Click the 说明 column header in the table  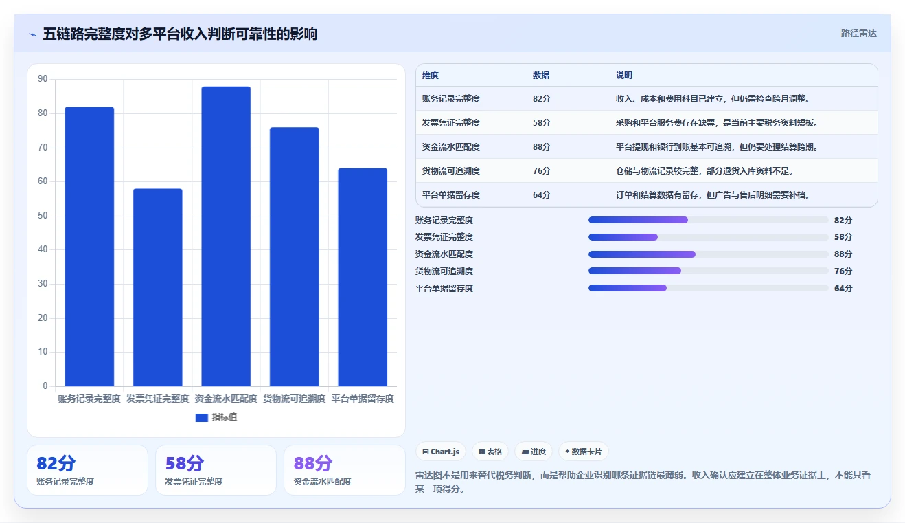[x=624, y=76]
